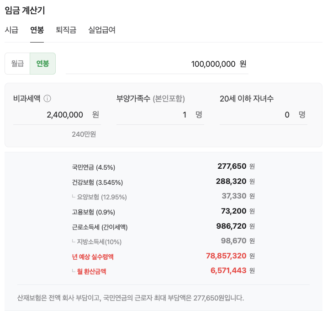This screenshot has width=327, height=311.
Task: Click the 요양보험 (12.95%) sub-row
Action: tap(163, 197)
